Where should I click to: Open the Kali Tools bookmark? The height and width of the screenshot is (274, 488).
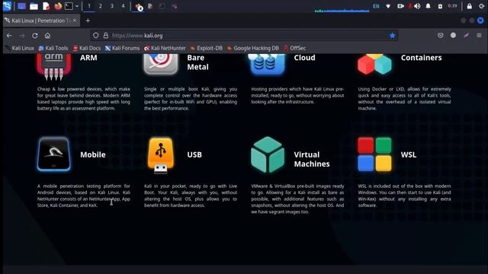pyautogui.click(x=53, y=48)
